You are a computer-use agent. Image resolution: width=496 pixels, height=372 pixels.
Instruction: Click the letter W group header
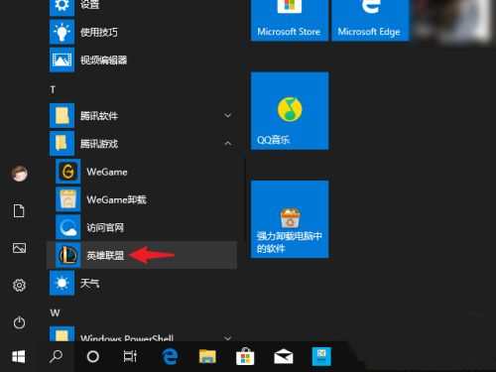55,312
